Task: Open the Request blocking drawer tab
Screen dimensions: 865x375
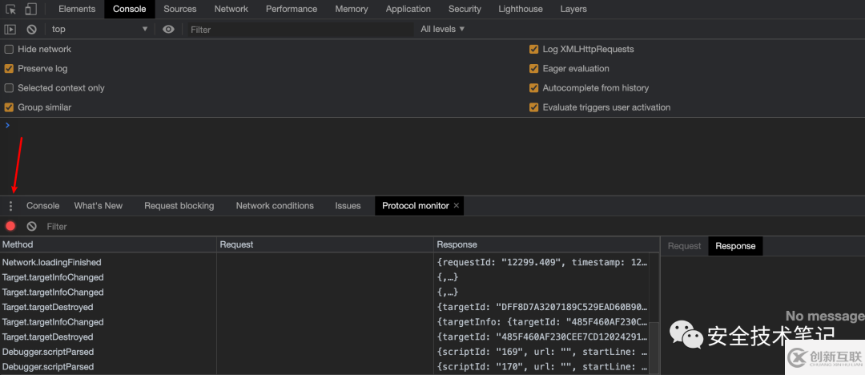Action: (x=179, y=205)
